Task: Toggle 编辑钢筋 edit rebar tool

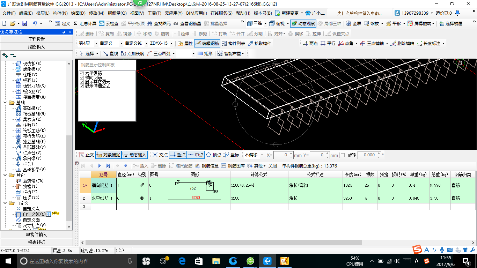Action: pyautogui.click(x=207, y=44)
